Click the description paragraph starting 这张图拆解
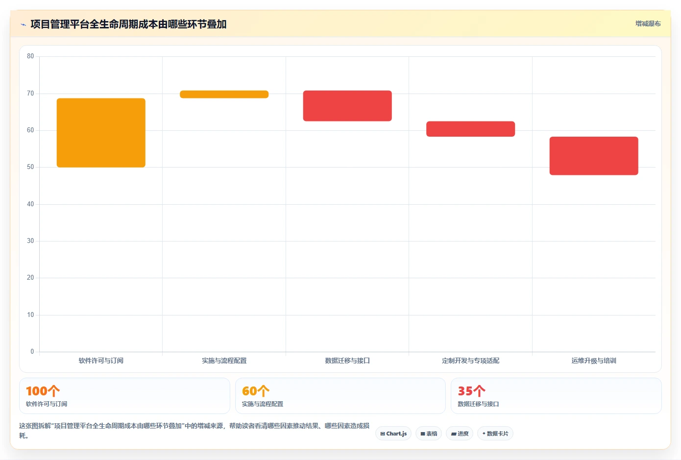Viewport: 681px width, 460px height. [195, 431]
